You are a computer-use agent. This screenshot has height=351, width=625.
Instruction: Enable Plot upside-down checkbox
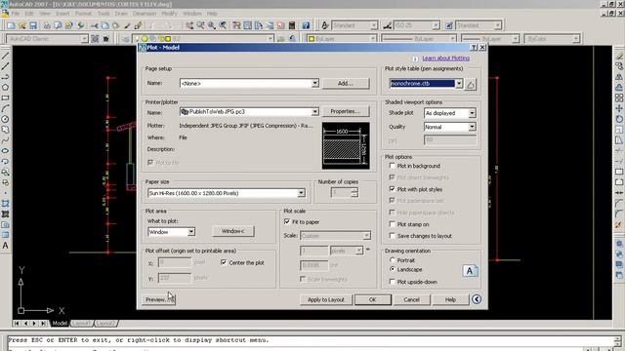[x=393, y=282]
